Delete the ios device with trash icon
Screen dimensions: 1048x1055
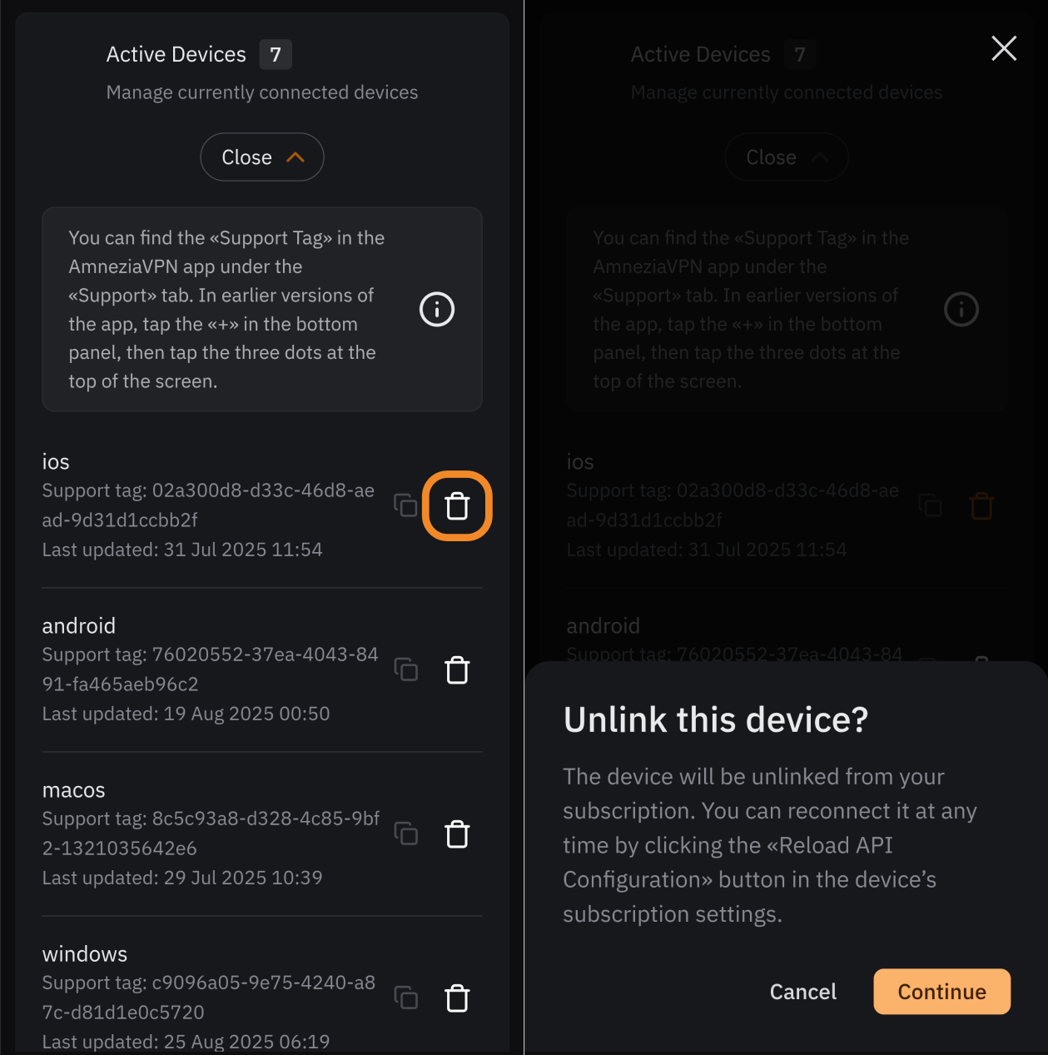457,506
